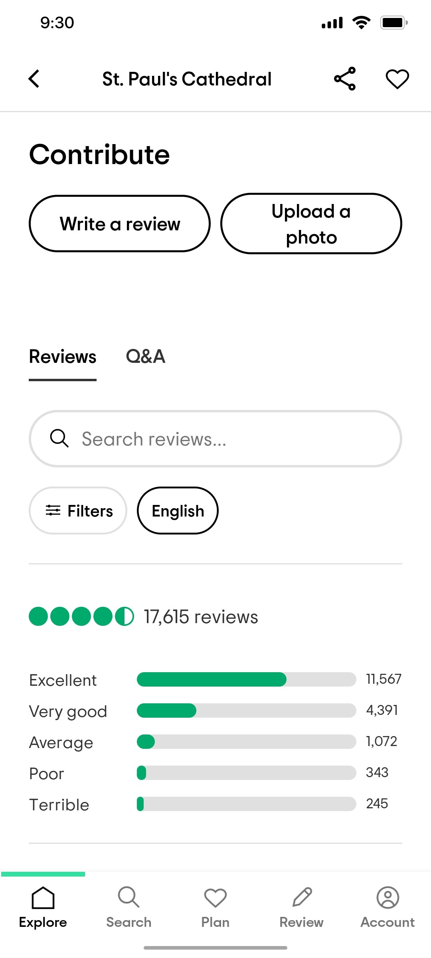Save St. Paul's Cathedral with the heart icon
Image resolution: width=431 pixels, height=958 pixels.
click(x=397, y=79)
